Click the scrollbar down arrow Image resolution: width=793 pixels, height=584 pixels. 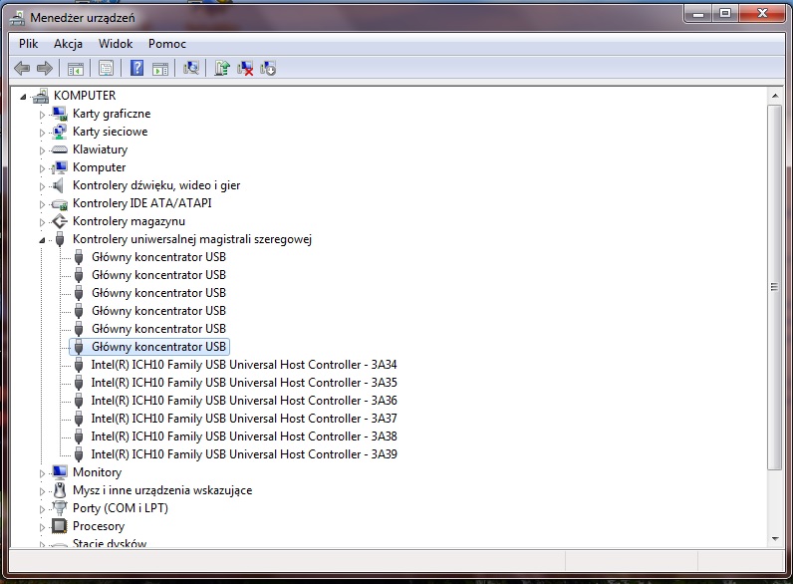coord(775,539)
